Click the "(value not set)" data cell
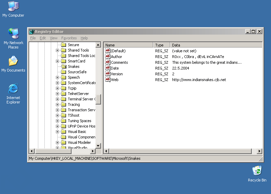 click(184, 51)
